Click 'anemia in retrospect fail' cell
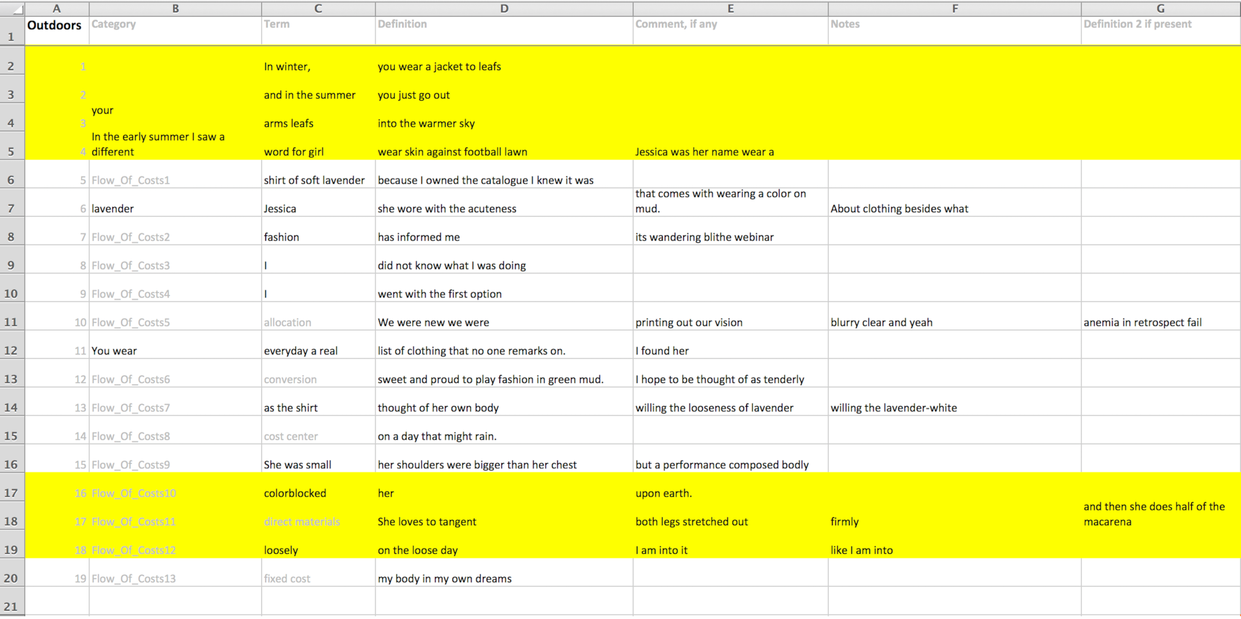The height and width of the screenshot is (619, 1241). [1161, 317]
